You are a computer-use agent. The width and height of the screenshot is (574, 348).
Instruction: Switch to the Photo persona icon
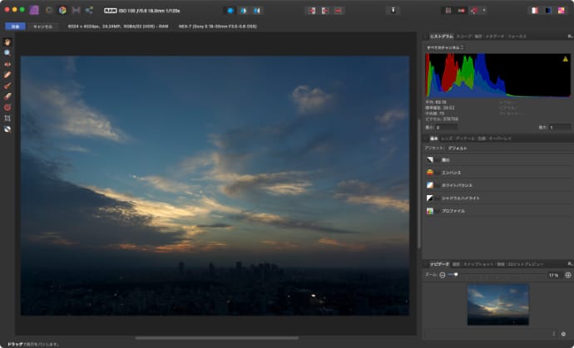coord(34,10)
